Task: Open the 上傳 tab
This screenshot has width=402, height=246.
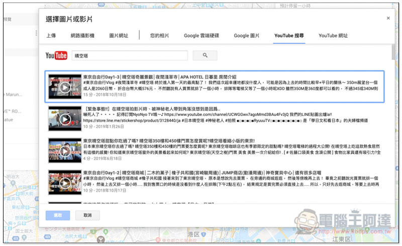Action: tap(51, 36)
